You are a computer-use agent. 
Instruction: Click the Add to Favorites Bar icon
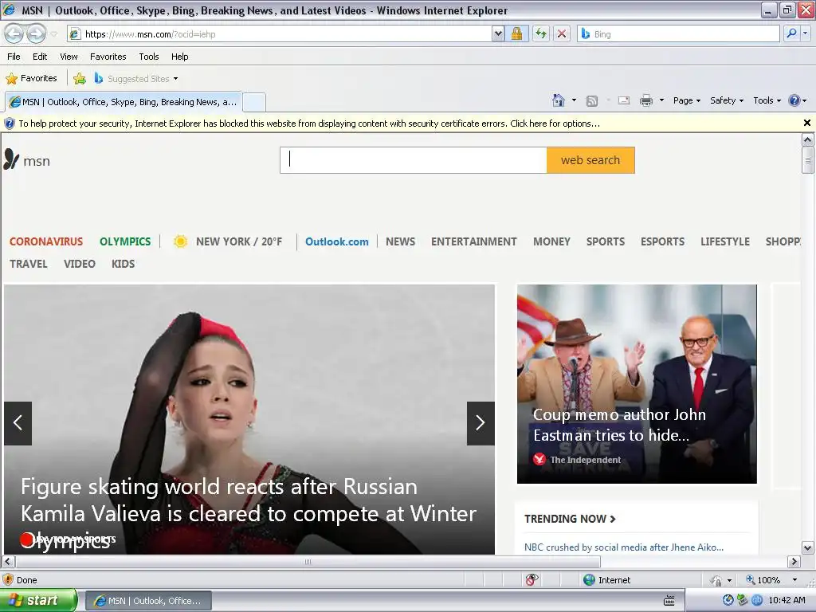pyautogui.click(x=80, y=79)
